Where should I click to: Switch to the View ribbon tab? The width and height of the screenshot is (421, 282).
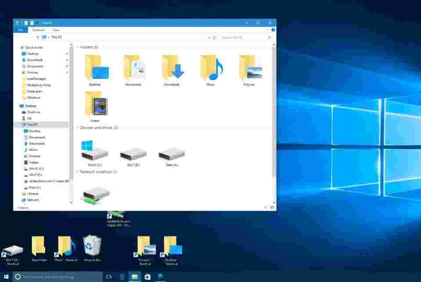coord(56,30)
